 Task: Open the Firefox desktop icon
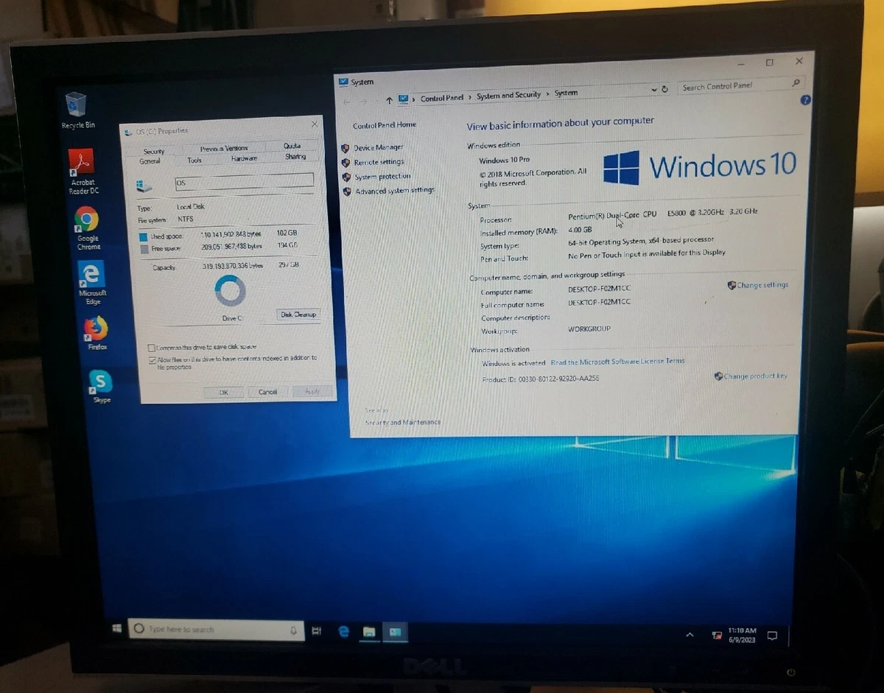(96, 333)
